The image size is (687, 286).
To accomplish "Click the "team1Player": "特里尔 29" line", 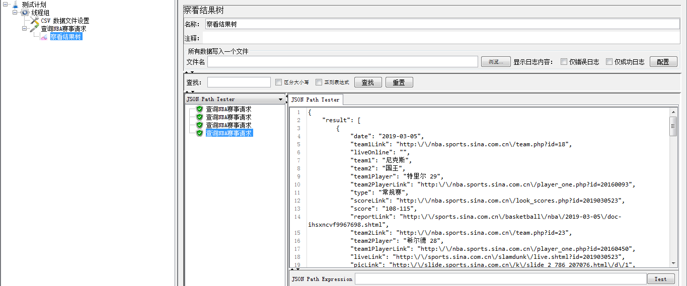I will click(397, 176).
